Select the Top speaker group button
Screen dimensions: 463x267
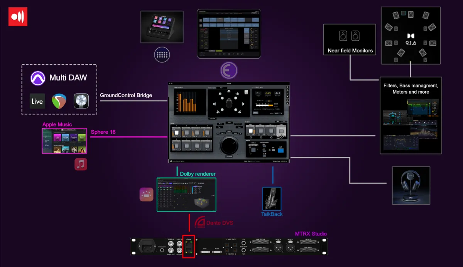click(x=219, y=127)
